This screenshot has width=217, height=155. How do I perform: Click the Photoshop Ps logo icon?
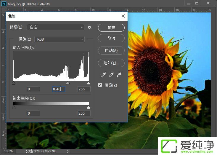(4, 3)
